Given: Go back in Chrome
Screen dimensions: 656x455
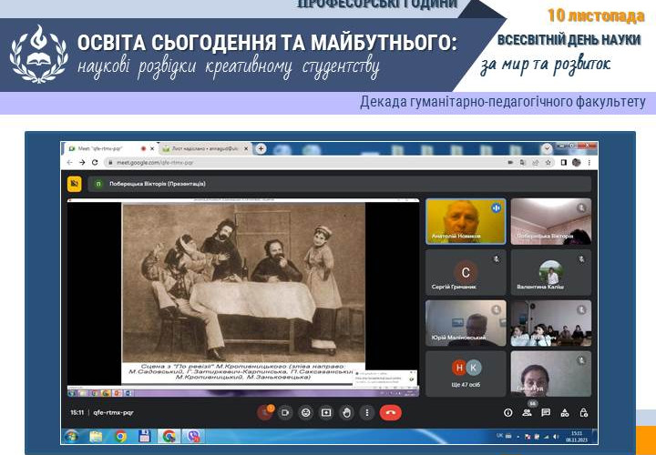Looking at the screenshot, I should (70, 163).
